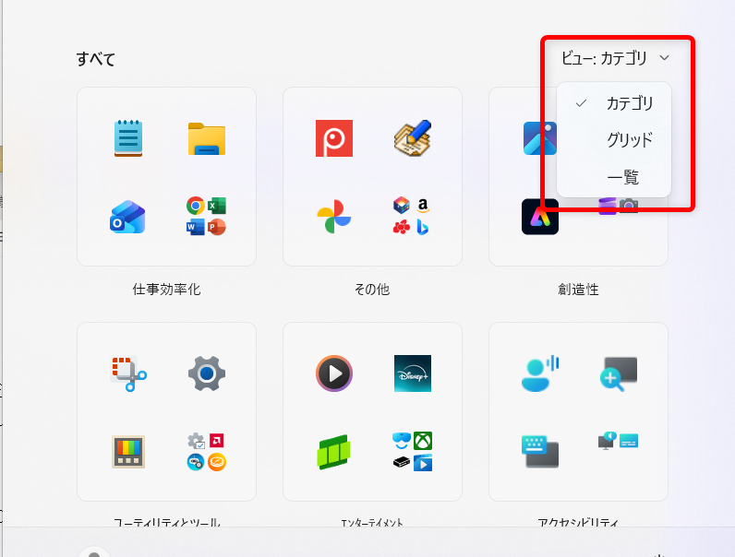The image size is (735, 557).
Task: Launch File Explorer from 仕事効率化 category
Action: pyautogui.click(x=207, y=138)
